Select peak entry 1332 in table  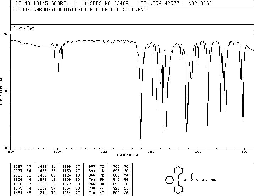[x=47, y=184]
